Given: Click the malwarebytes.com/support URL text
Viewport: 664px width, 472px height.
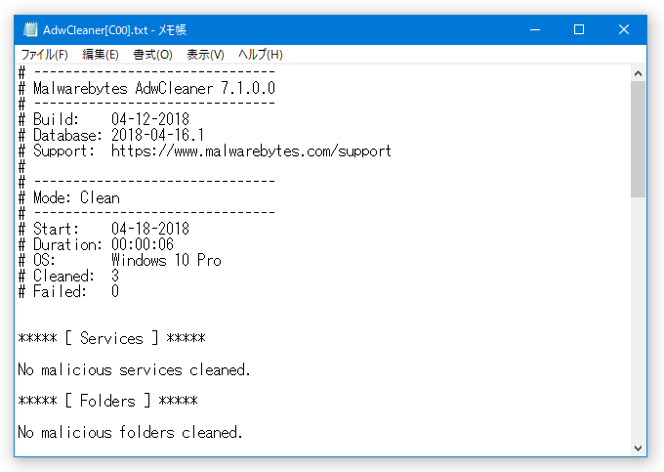Looking at the screenshot, I should click(x=251, y=151).
